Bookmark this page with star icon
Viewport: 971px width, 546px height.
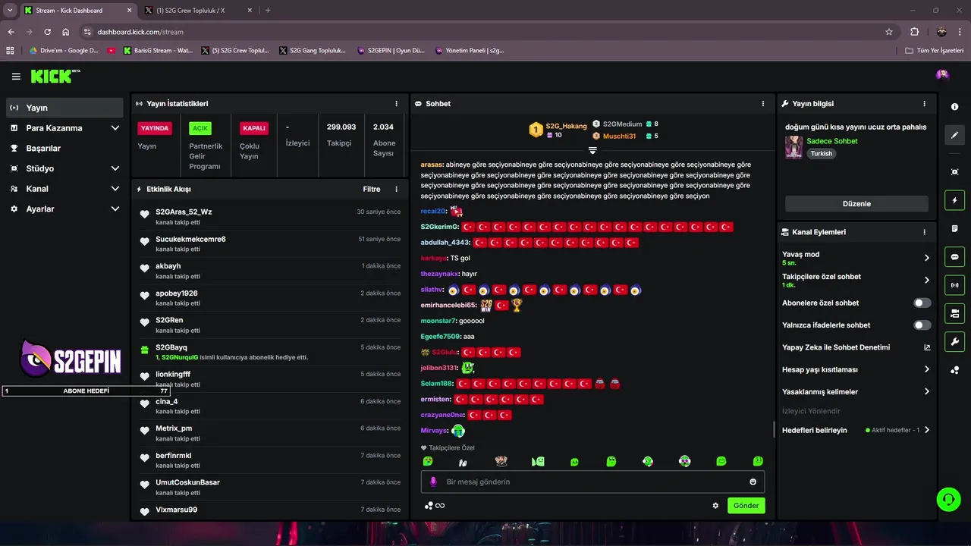tap(889, 32)
